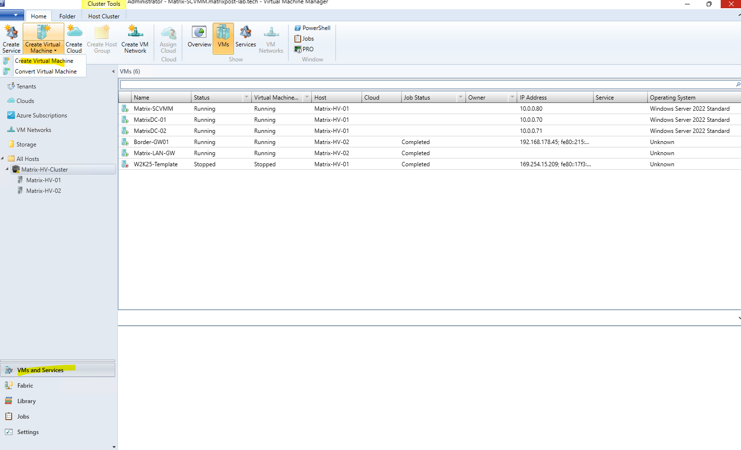Switch to the Folder ribbon tab
This screenshot has height=450, width=741.
[x=67, y=16]
